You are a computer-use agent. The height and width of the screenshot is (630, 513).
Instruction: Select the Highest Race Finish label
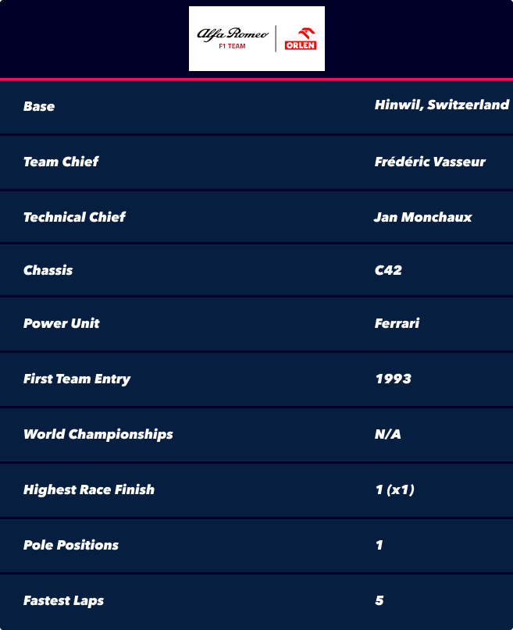89,489
